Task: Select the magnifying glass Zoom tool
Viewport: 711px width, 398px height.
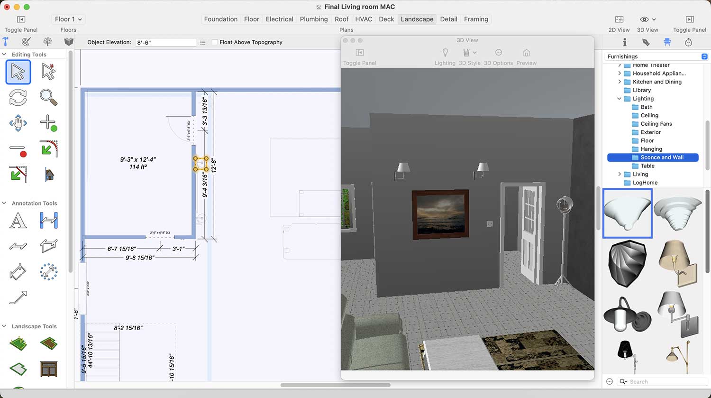Action: tap(48, 97)
